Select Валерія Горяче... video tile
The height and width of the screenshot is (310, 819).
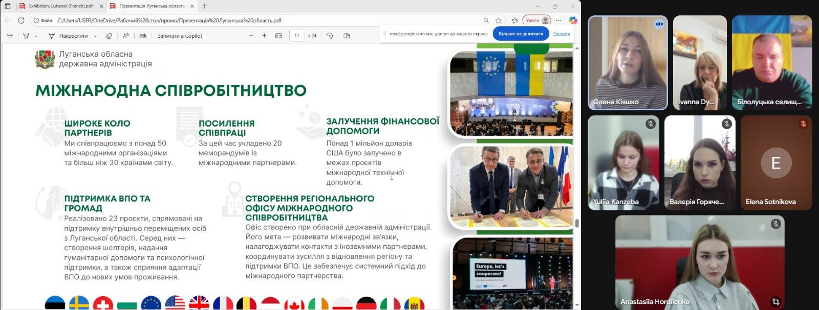tap(700, 162)
